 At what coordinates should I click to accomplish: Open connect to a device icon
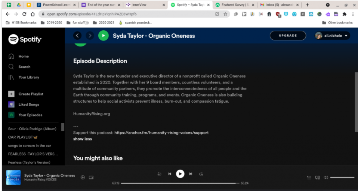pos(317,178)
